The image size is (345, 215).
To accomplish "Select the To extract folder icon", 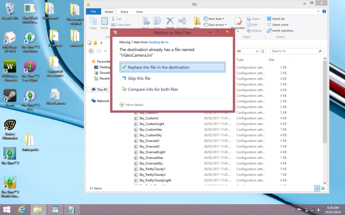I will [55, 38].
